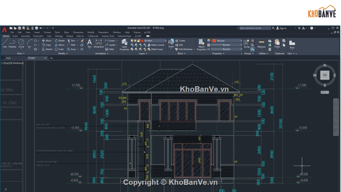Open the XH dam layer dropdown

165,41
